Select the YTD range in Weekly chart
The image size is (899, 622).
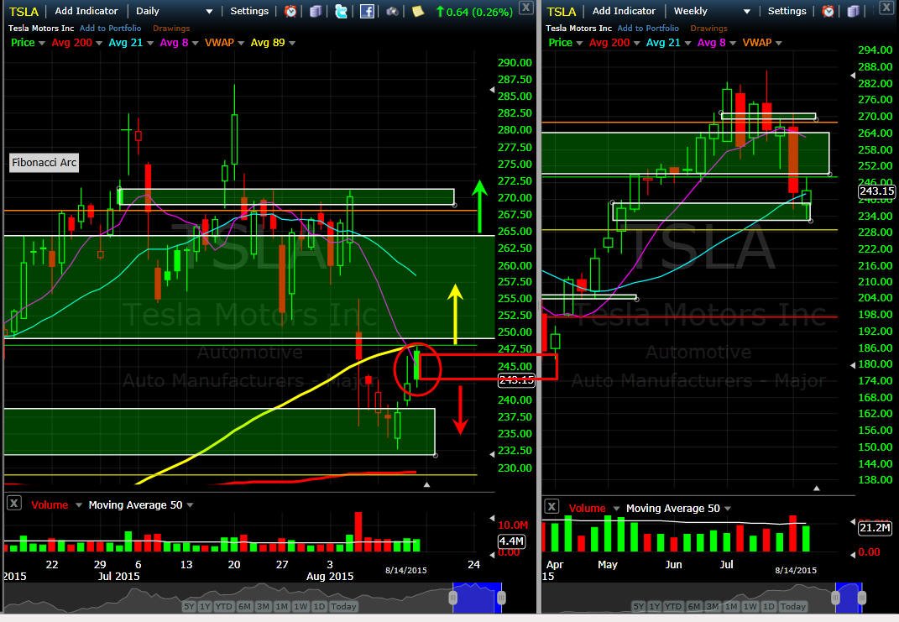click(x=673, y=607)
